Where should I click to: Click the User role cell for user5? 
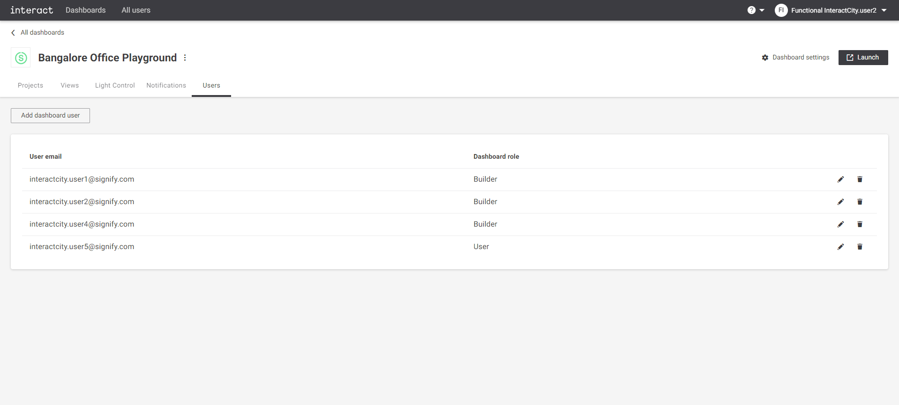[481, 247]
